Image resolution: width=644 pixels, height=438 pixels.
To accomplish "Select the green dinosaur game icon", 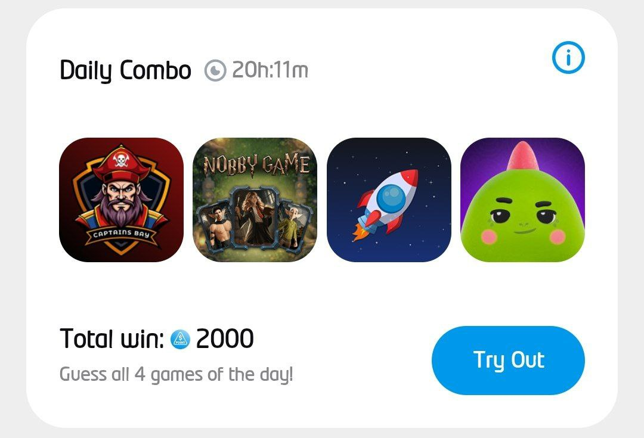I will point(522,200).
